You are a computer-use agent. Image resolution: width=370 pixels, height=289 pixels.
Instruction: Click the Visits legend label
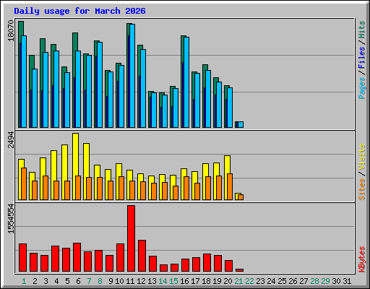(x=362, y=157)
